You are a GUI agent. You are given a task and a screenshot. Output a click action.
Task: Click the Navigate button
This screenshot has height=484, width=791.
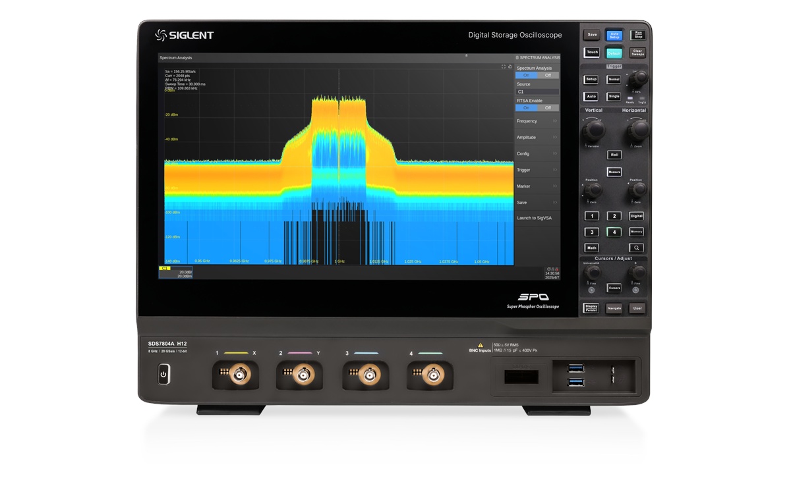coord(614,308)
